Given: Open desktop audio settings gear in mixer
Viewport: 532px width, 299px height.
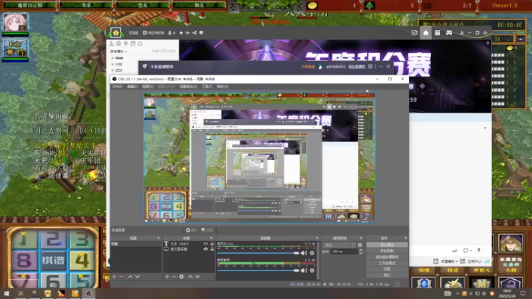Looking at the screenshot, I should [x=312, y=270].
